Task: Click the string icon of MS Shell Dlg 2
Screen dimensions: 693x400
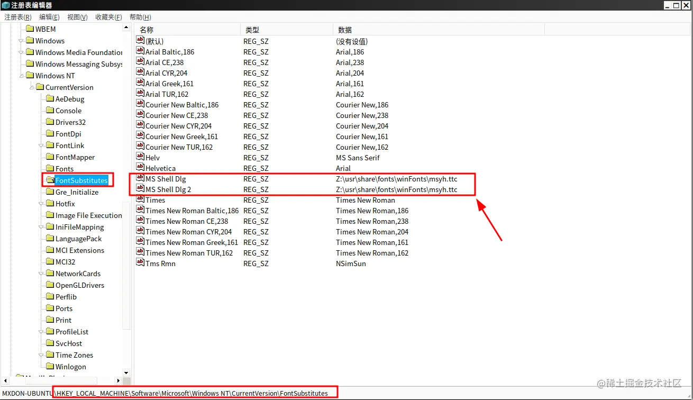Action: (x=140, y=189)
